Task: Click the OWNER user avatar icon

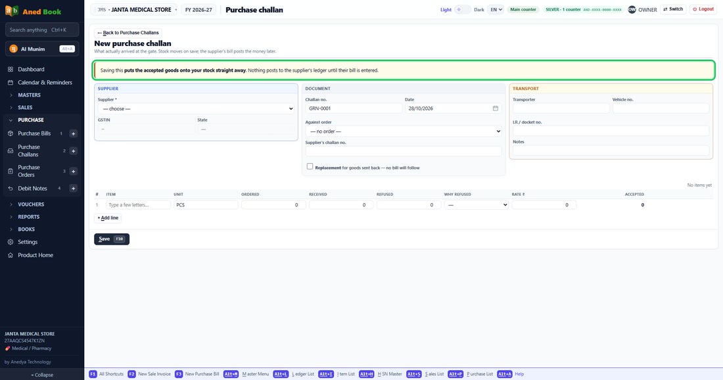Action: pos(632,10)
